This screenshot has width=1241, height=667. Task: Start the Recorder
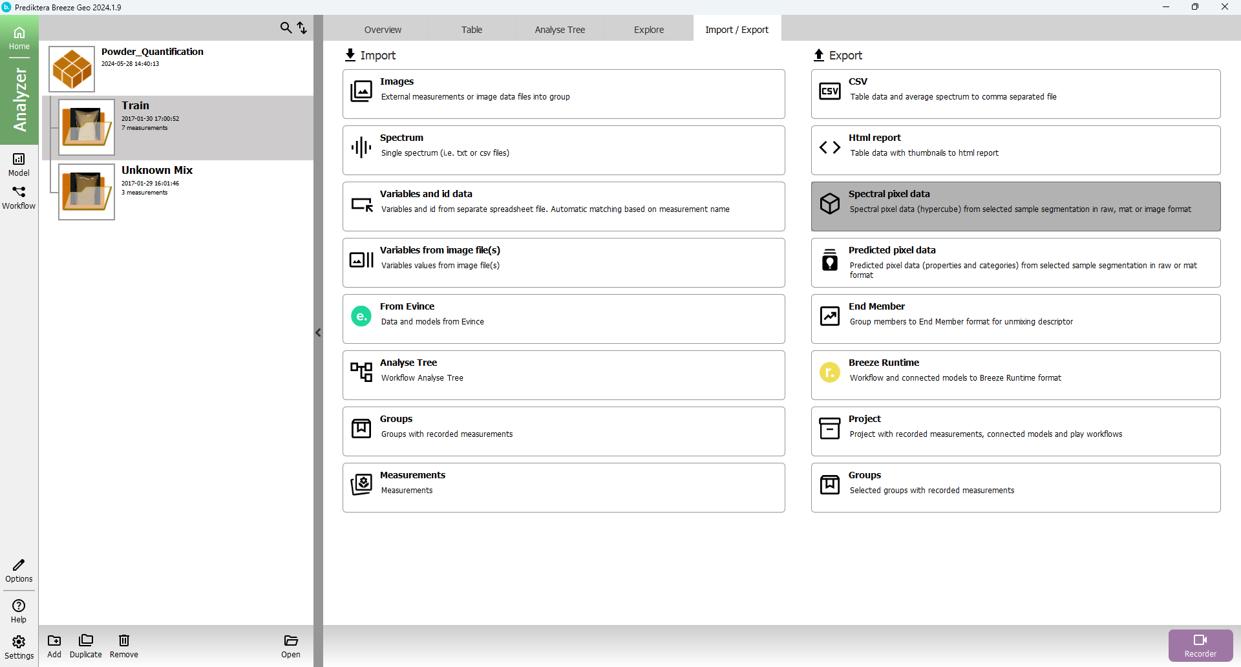point(1200,645)
